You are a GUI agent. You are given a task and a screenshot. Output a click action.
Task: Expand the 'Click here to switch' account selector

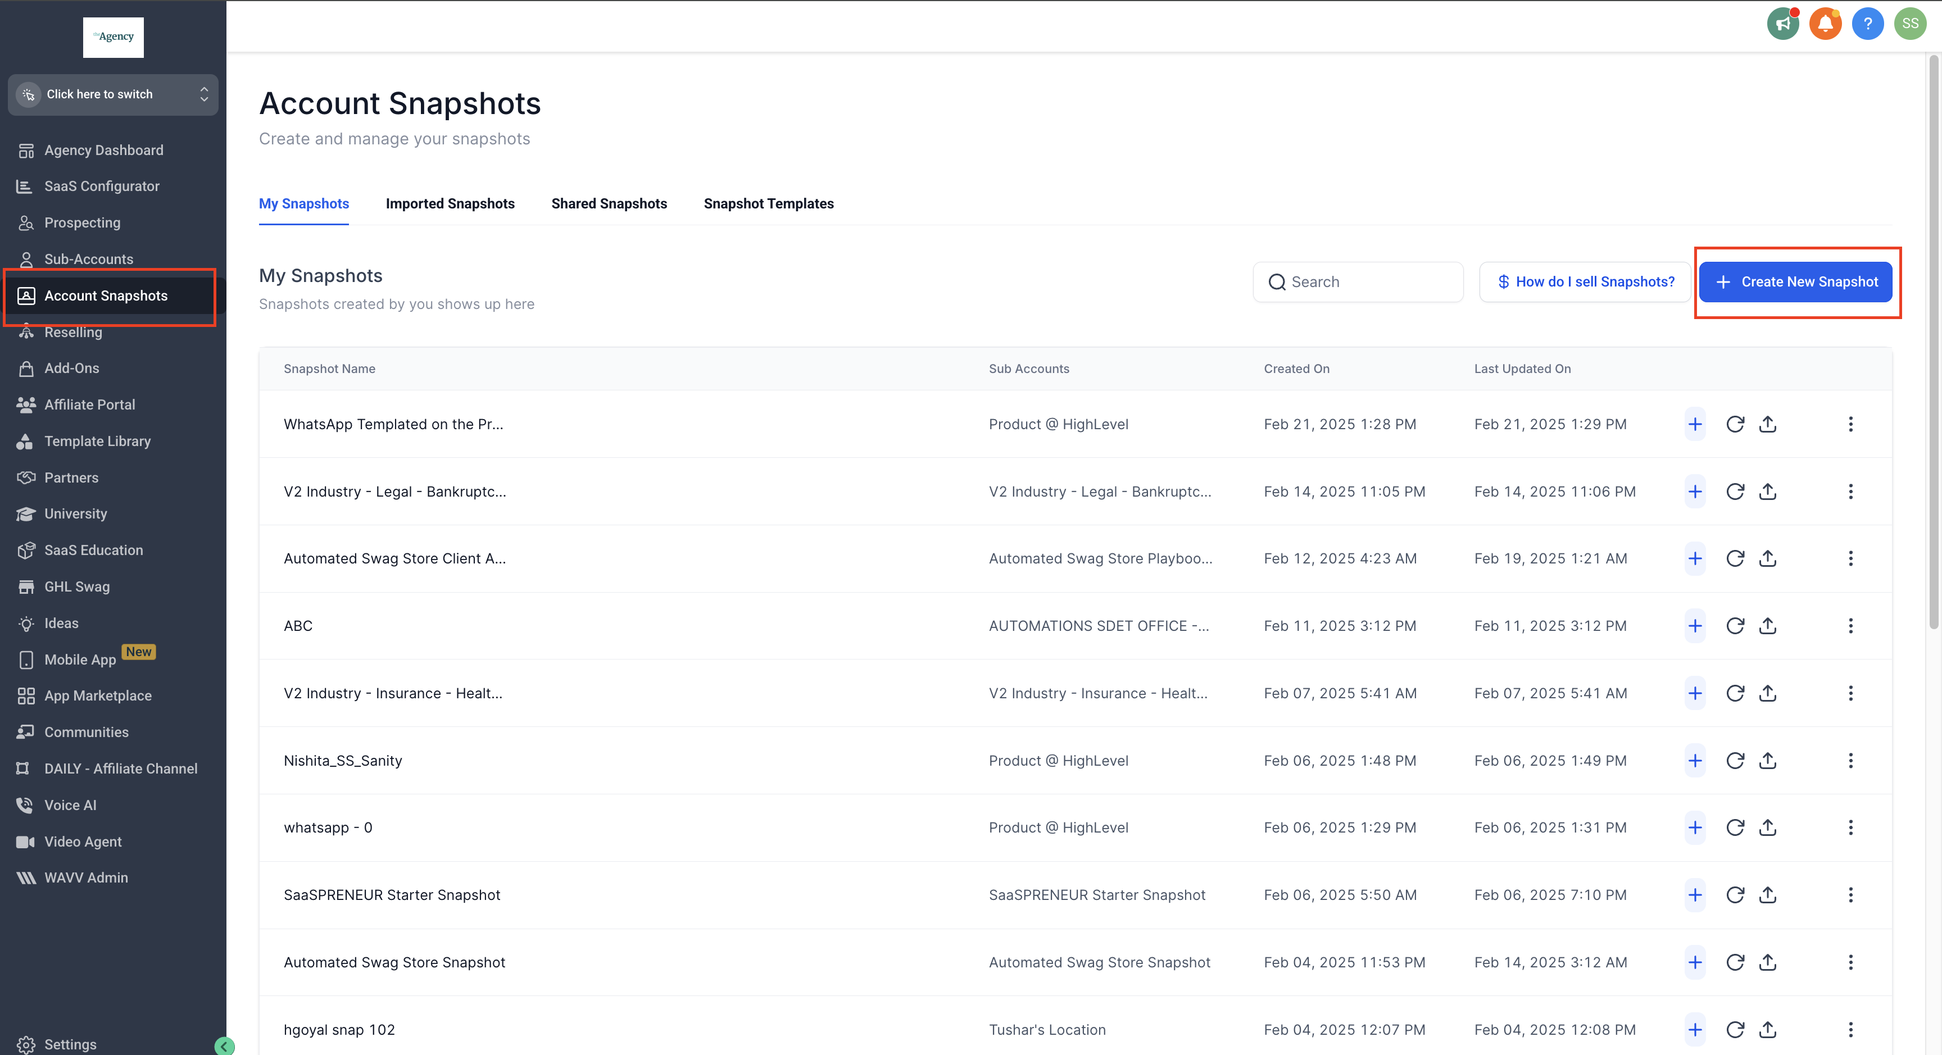[x=113, y=94]
